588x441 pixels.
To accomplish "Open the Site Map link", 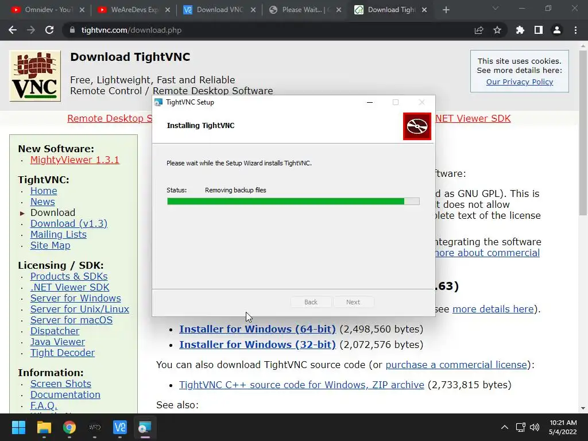I will (x=51, y=245).
